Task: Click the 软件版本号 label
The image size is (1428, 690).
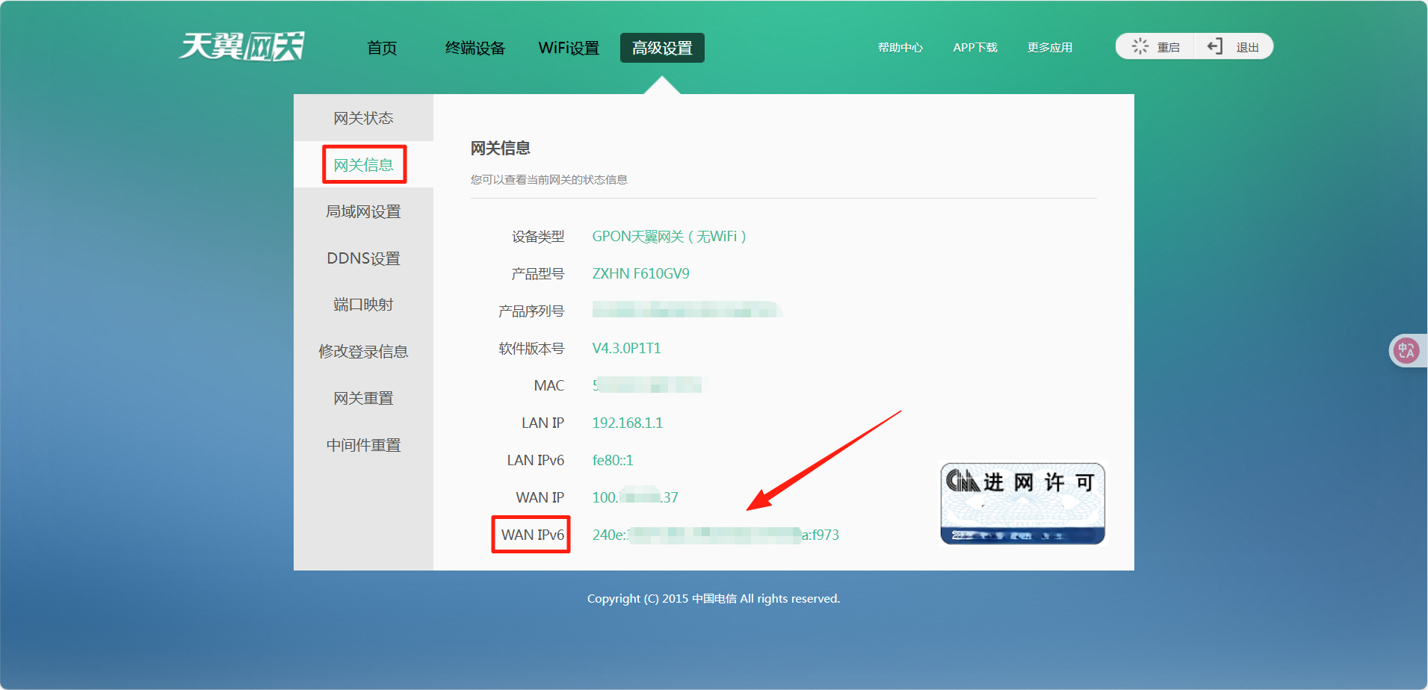Action: point(531,348)
